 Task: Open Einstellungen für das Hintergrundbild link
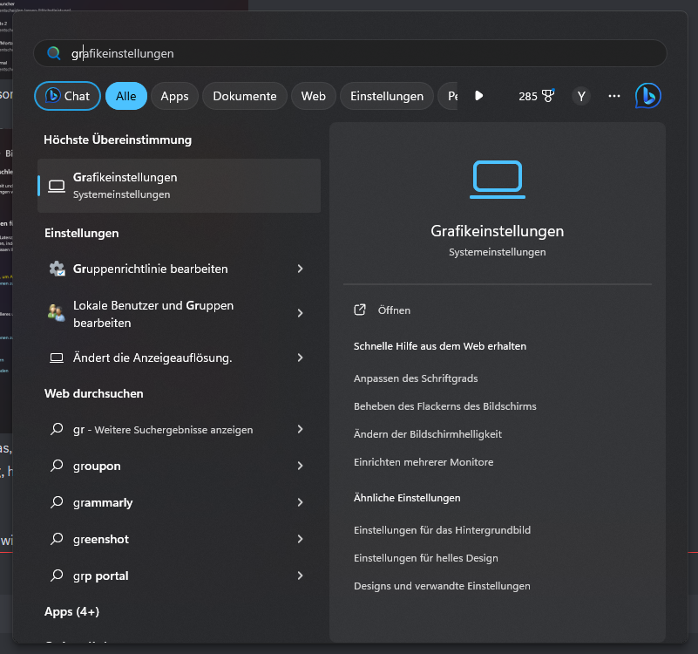click(x=442, y=530)
